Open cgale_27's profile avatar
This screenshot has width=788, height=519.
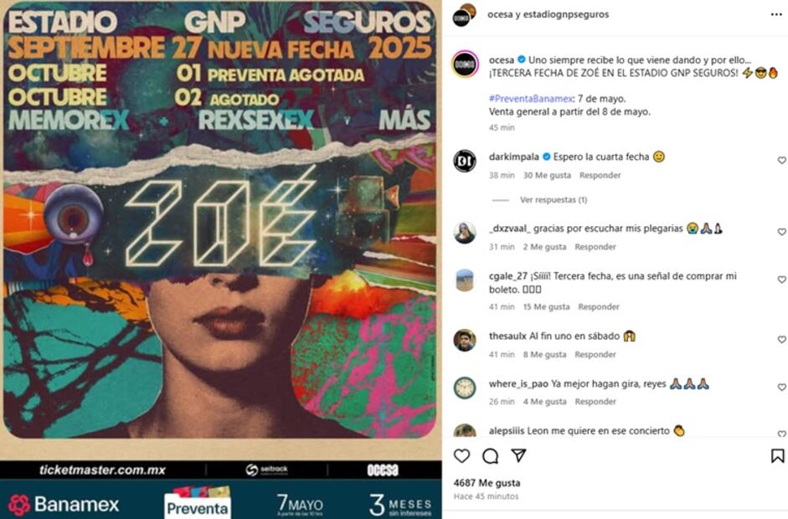465,280
